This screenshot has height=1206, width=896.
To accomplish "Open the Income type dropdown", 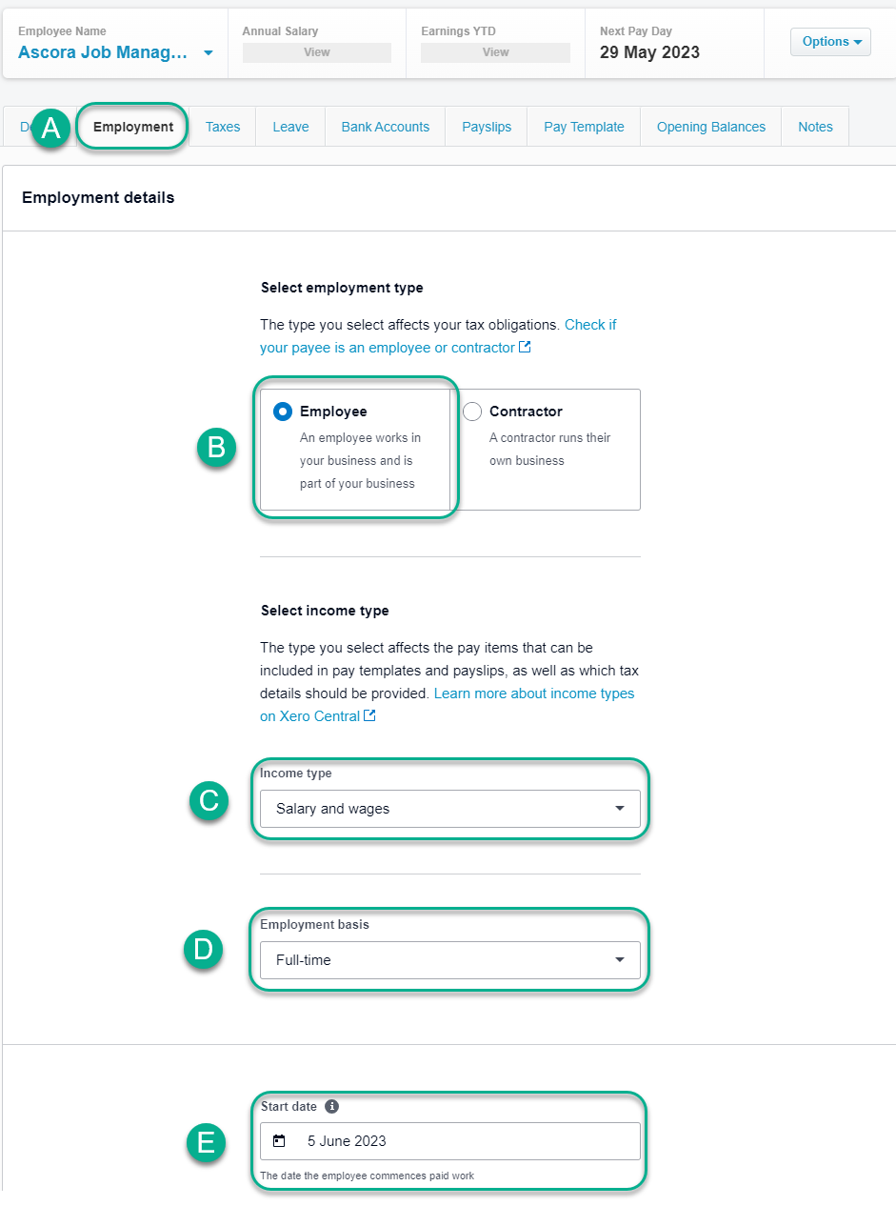I will click(450, 809).
